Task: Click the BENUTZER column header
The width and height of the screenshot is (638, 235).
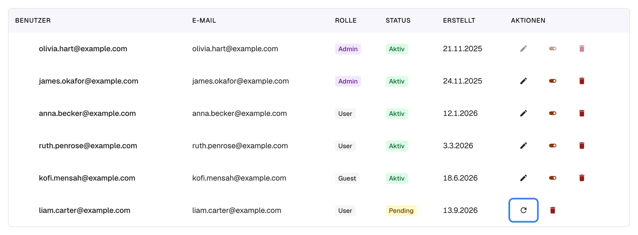Action: pyautogui.click(x=33, y=21)
